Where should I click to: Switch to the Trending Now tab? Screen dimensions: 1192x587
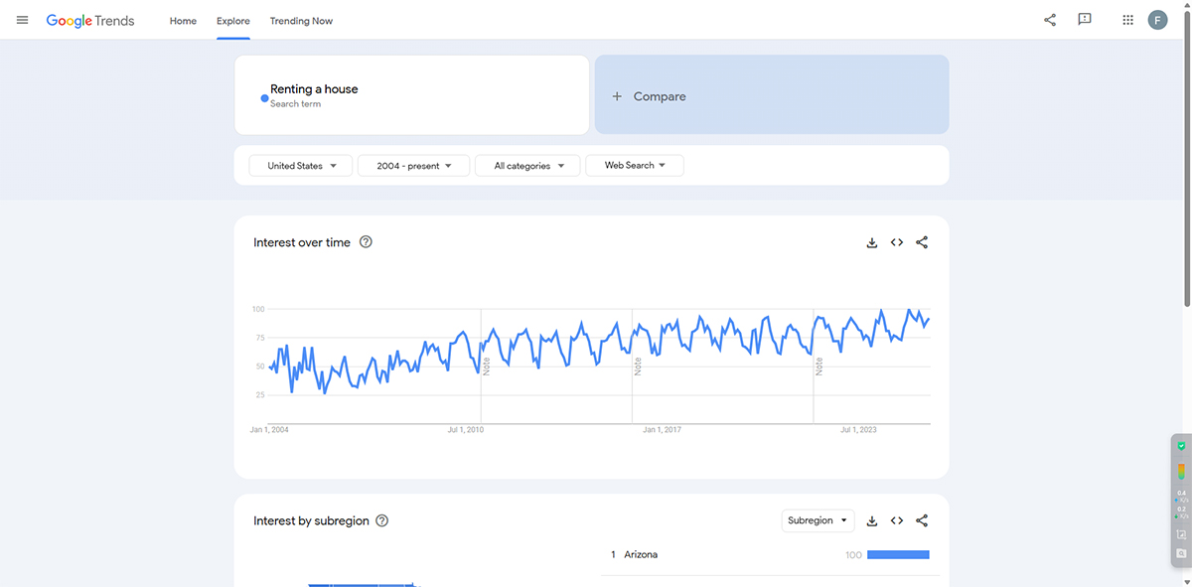301,21
